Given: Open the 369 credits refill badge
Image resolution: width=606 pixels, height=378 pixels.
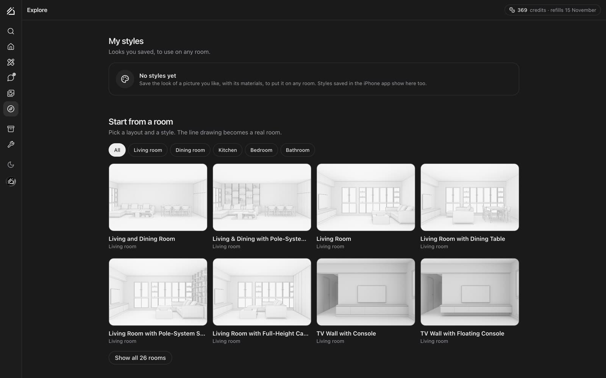Looking at the screenshot, I should click(553, 10).
